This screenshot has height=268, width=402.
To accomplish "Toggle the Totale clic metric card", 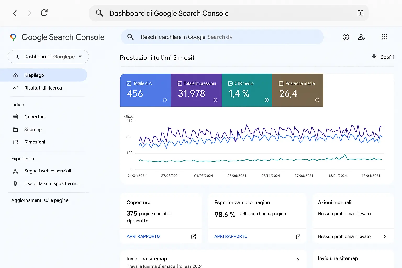I will click(145, 90).
